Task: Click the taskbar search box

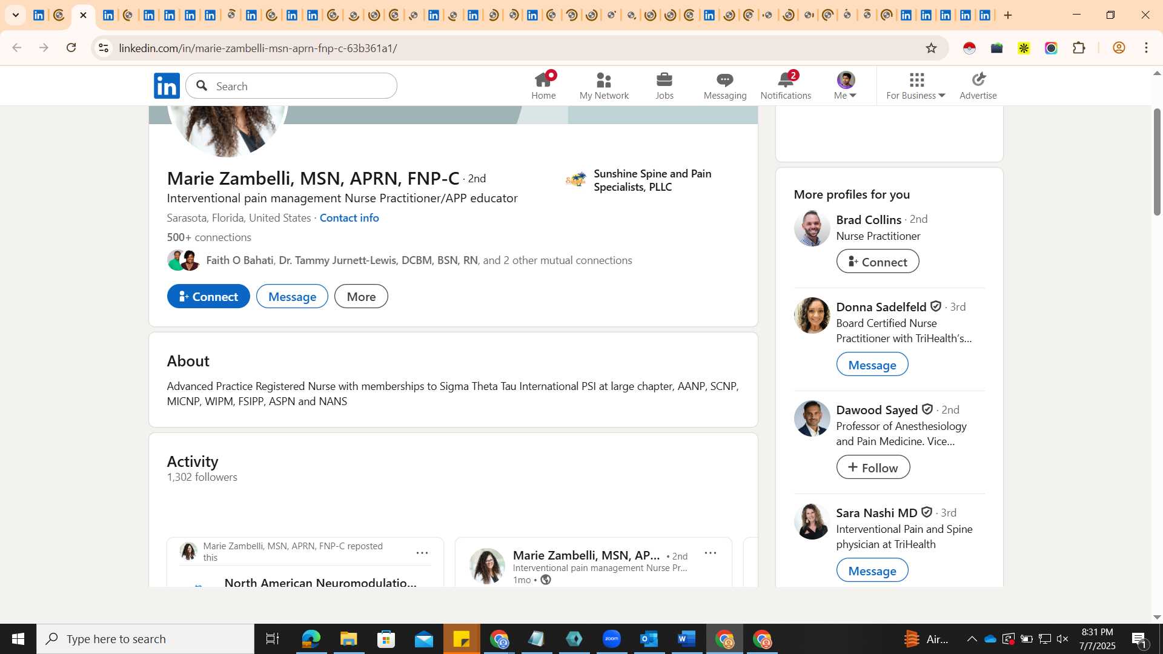Action: 145,639
